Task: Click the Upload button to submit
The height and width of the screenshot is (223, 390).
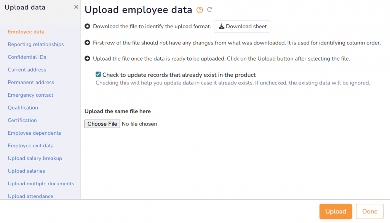Action: 336,211
